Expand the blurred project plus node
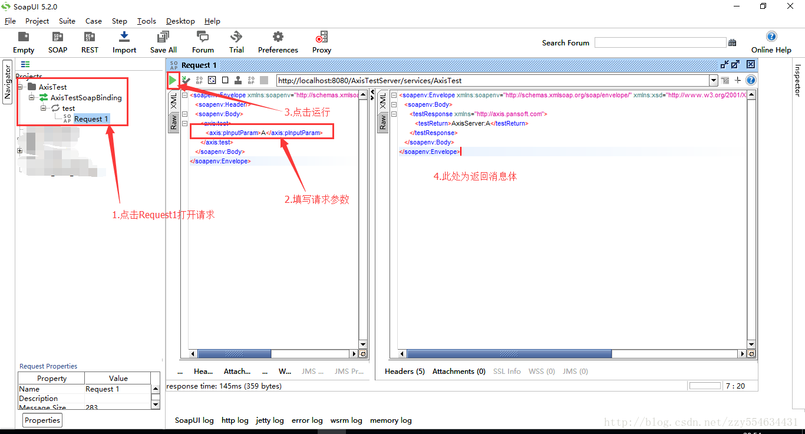Screen dimensions: 805x434 click(x=20, y=150)
